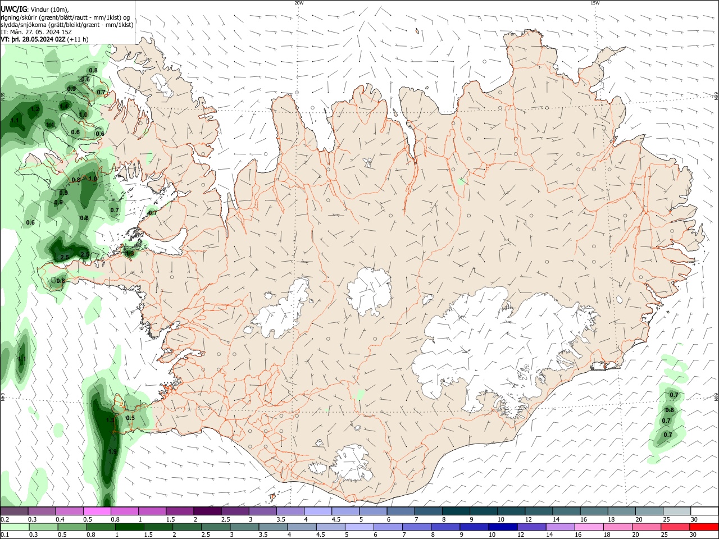This screenshot has width=719, height=539.
Task: Click the pale gray 25 snow legend swatch
Action: 677,511
